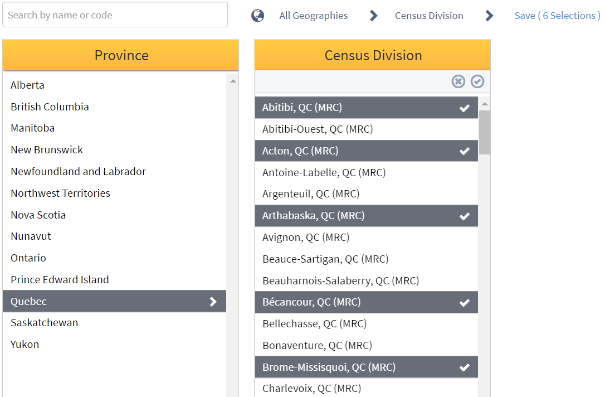Screen dimensions: 605x397
Task: Select Beauharnois-Salaberry, QC (MRC)
Action: click(367, 280)
